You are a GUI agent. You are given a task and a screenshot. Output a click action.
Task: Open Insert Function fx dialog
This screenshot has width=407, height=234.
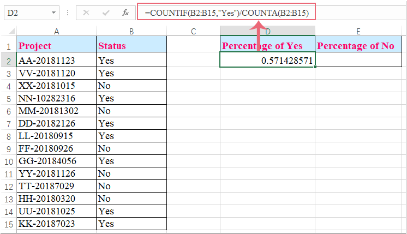(x=125, y=12)
